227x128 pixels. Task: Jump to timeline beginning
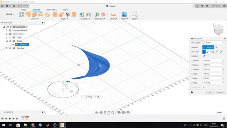(2, 118)
